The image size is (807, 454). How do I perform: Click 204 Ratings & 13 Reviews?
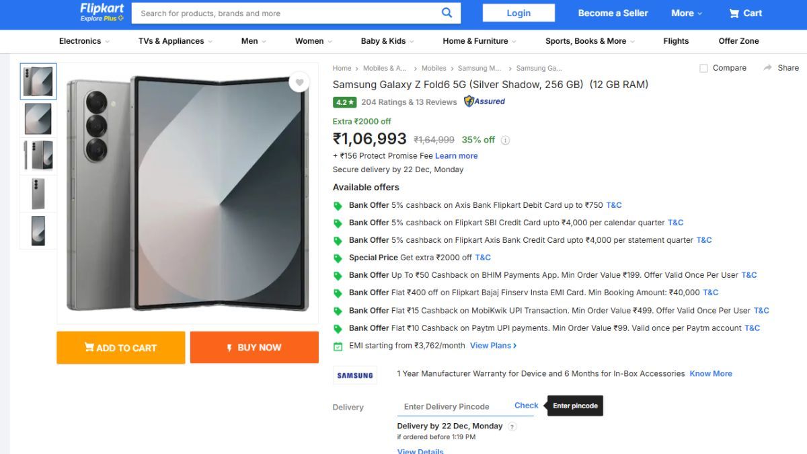tap(409, 102)
